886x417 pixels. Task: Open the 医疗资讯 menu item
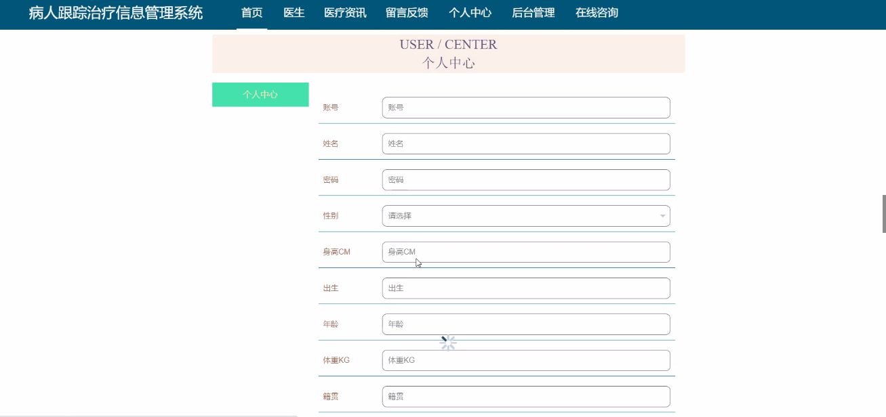point(345,13)
